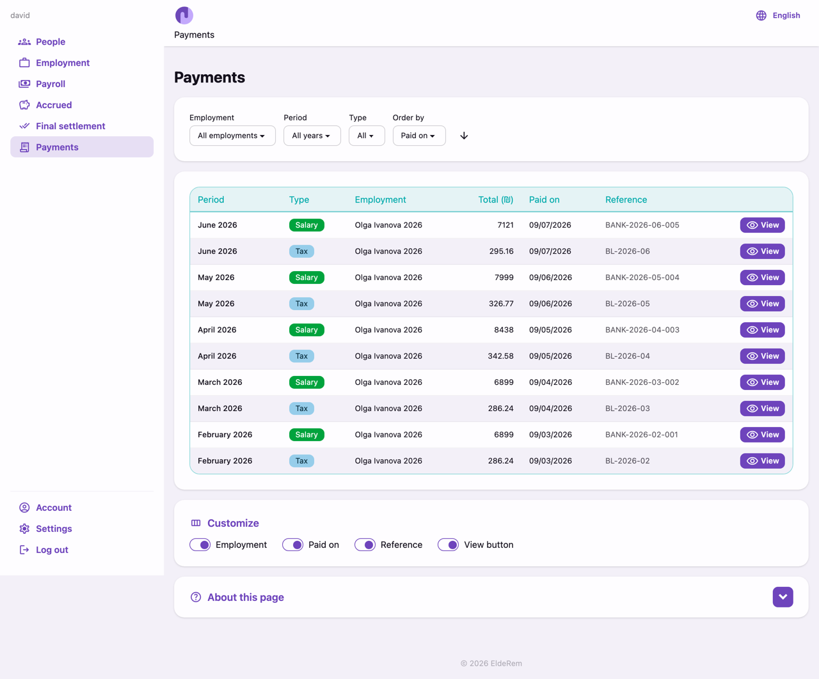View payment BANK-2026-05-004

click(x=763, y=277)
